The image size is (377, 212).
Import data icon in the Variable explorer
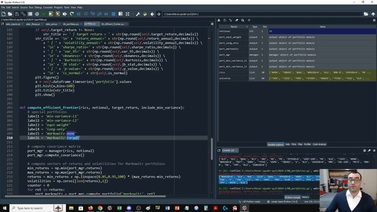[219, 21]
